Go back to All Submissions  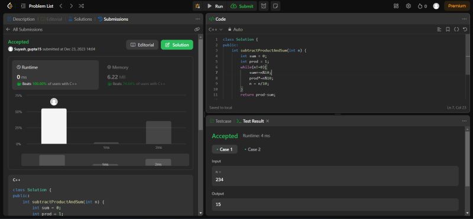point(24,30)
